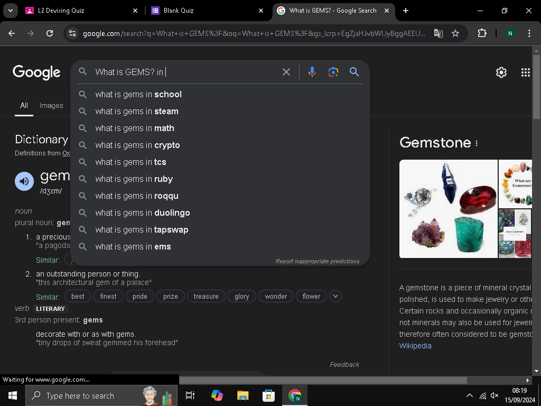Viewport: 541px width, 406px height.
Task: Open the Wikipedia link for Gemstone
Action: point(415,346)
